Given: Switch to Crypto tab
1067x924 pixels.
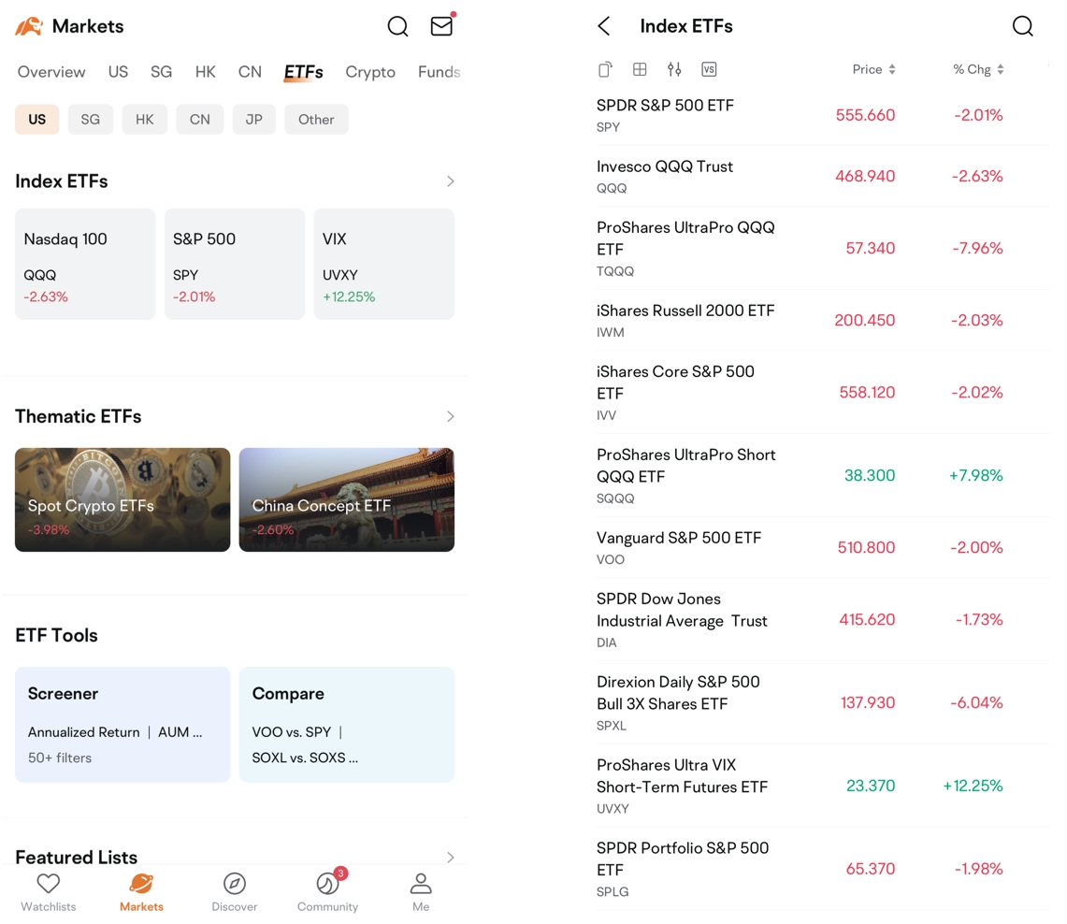Looking at the screenshot, I should click(370, 71).
